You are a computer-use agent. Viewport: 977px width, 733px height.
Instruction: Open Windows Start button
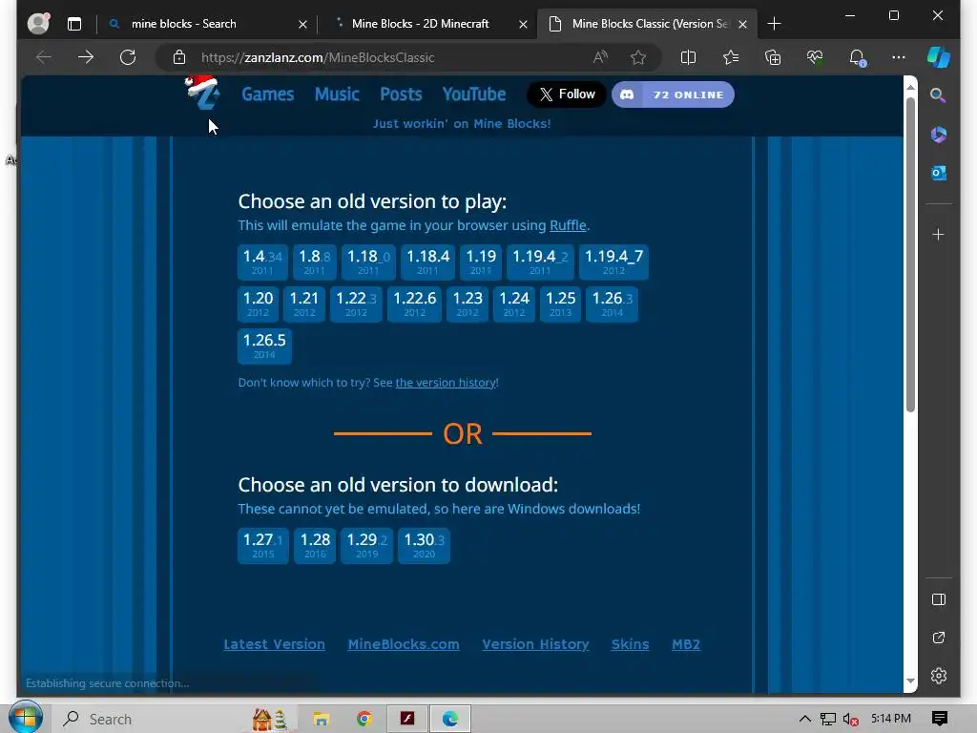[25, 717]
